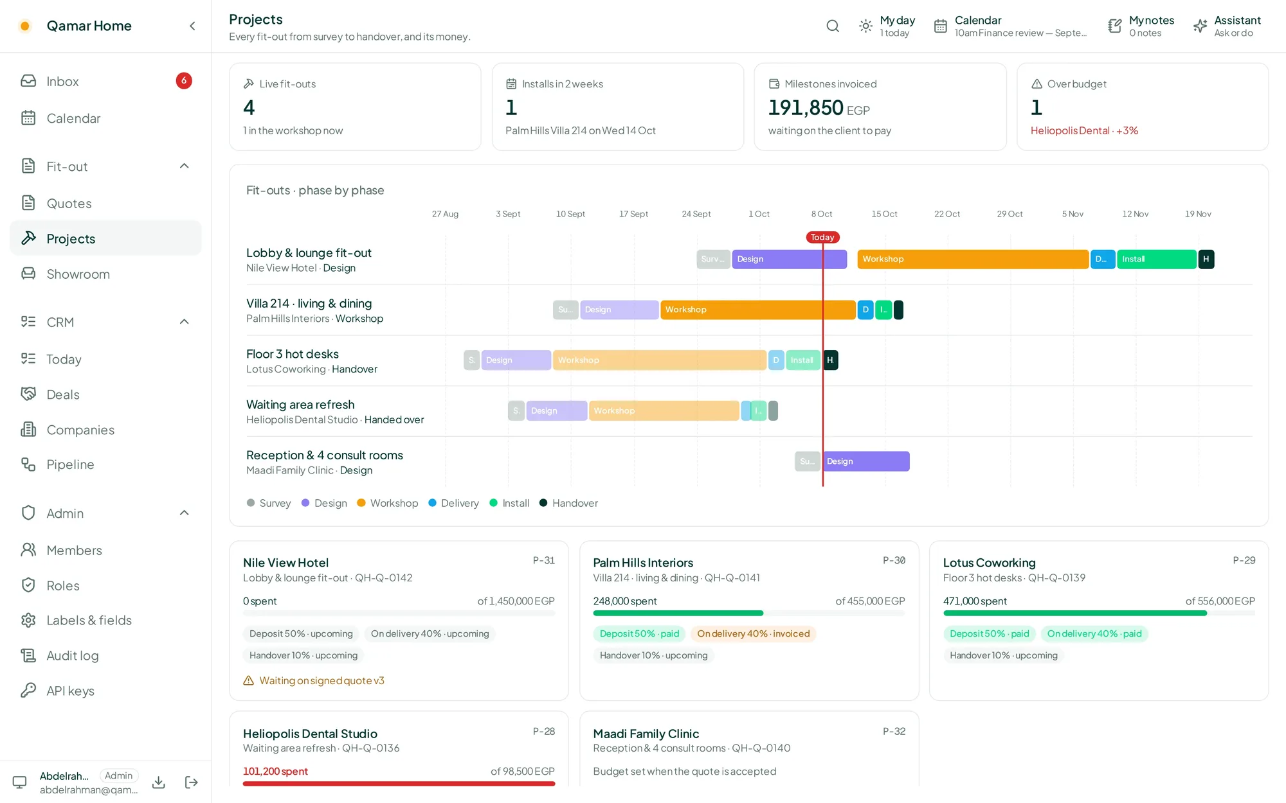The height and width of the screenshot is (803, 1286).
Task: Open Deals page
Action: point(106,394)
